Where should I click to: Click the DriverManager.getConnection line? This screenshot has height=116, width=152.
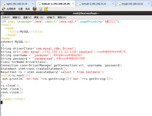coord(61,65)
